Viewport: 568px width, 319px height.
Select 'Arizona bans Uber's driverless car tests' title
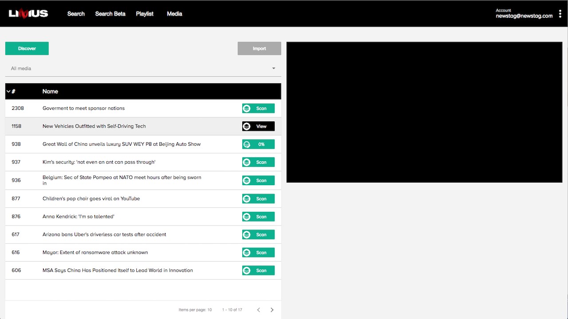click(x=104, y=234)
